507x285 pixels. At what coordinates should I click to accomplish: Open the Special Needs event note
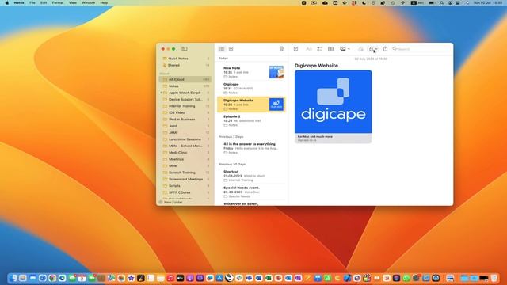point(251,192)
